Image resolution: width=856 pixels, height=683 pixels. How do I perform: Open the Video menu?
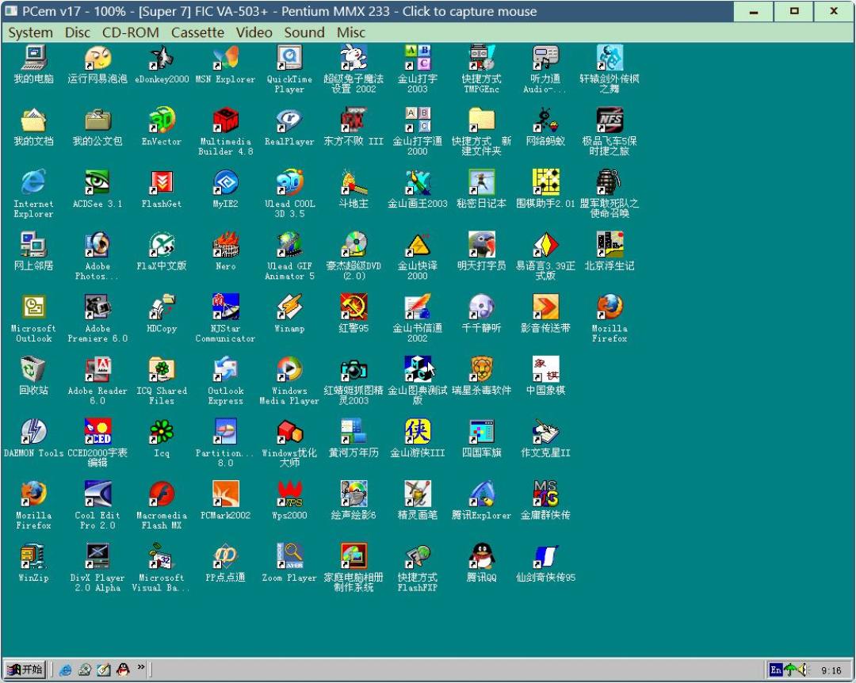[x=254, y=32]
